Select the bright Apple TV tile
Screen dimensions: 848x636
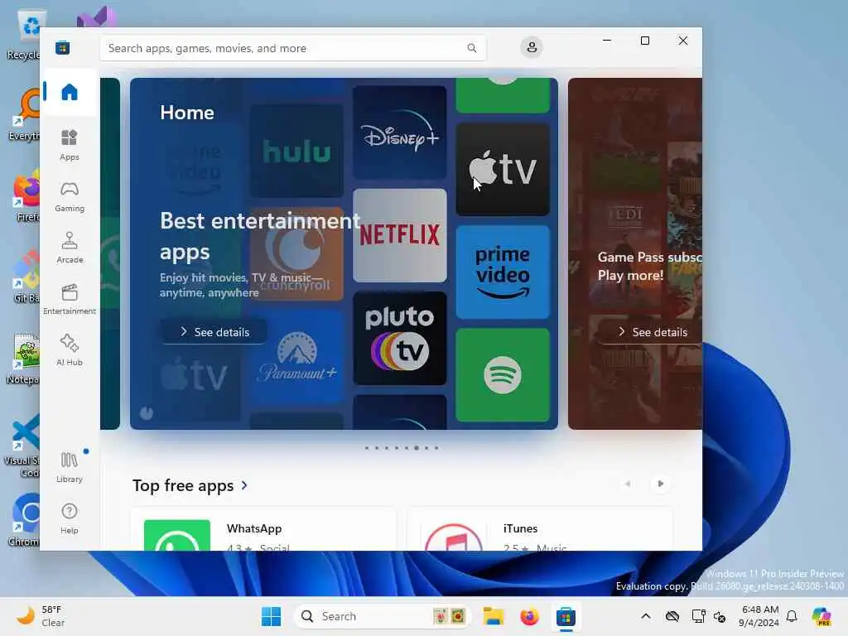[503, 169]
